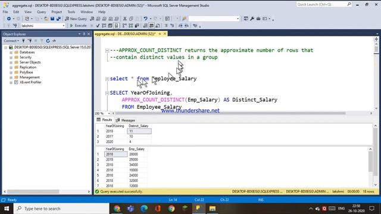Expand the Server Objects node
This screenshot has height=214, width=381.
(x=11, y=62)
